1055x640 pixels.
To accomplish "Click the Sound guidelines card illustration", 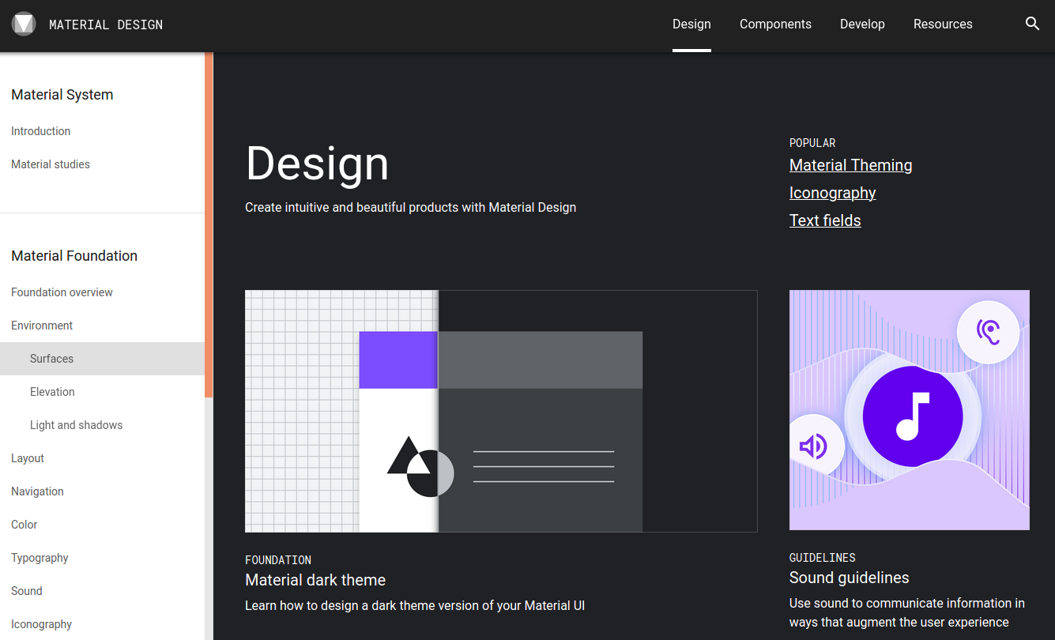I will click(x=909, y=410).
